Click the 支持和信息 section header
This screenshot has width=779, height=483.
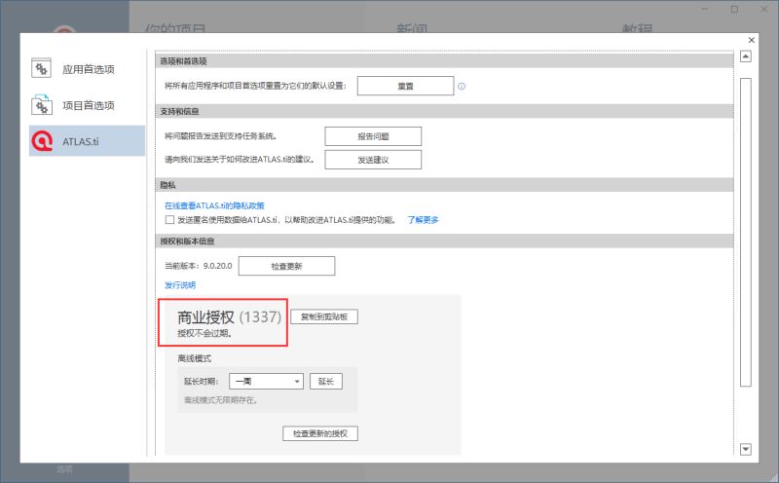click(444, 111)
